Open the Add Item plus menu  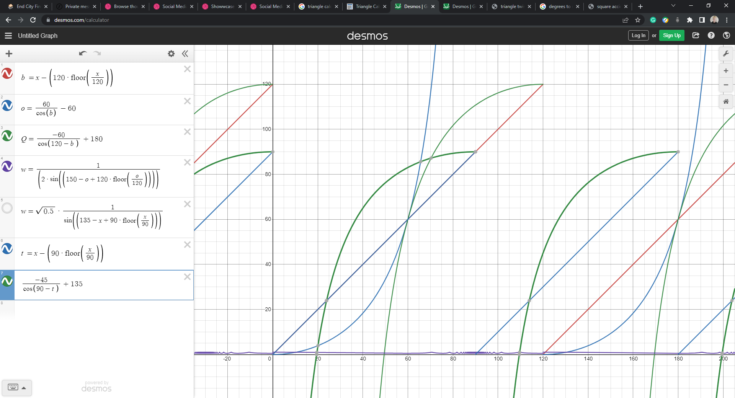click(x=9, y=54)
